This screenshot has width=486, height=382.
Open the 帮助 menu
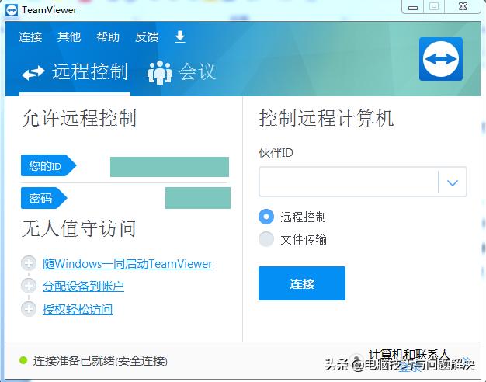click(x=108, y=37)
